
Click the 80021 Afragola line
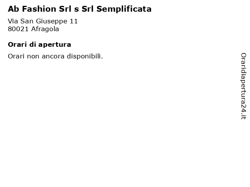(x=33, y=29)
